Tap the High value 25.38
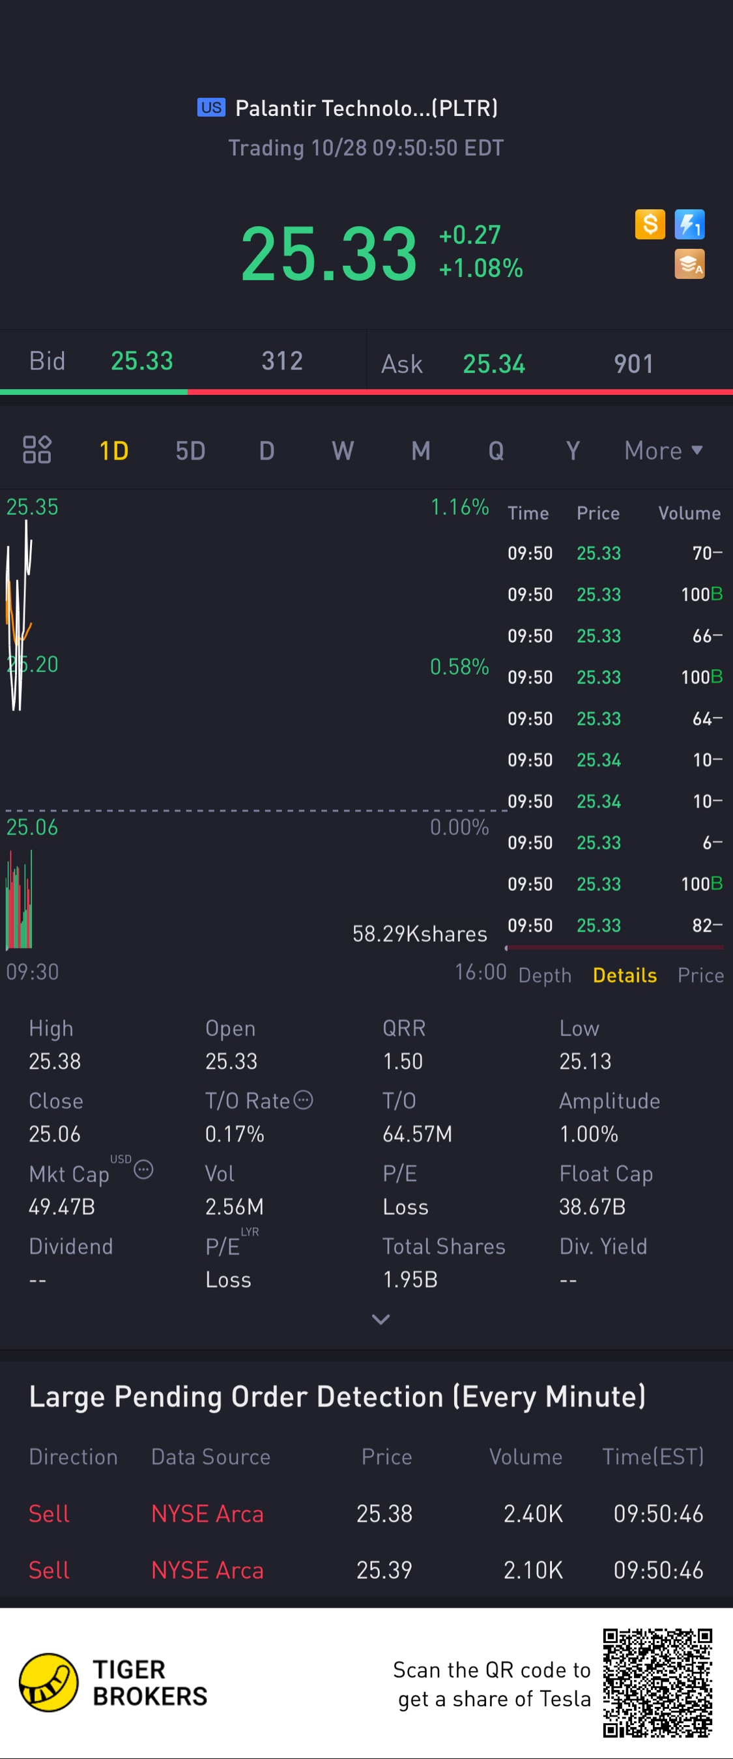This screenshot has height=1759, width=733. (x=55, y=1061)
